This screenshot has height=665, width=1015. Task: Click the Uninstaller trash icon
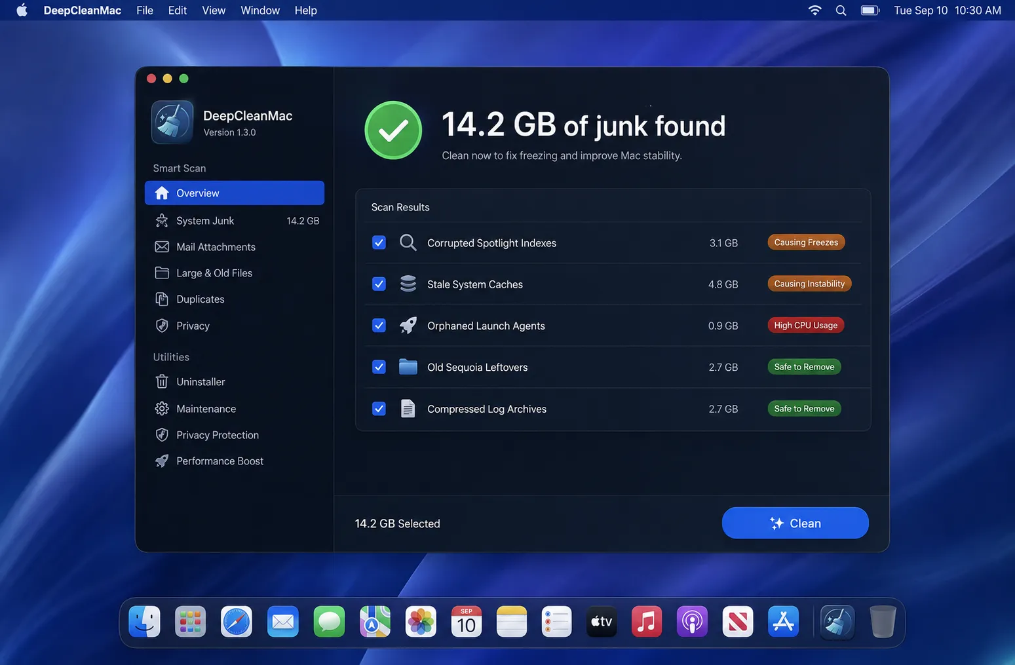pos(162,381)
